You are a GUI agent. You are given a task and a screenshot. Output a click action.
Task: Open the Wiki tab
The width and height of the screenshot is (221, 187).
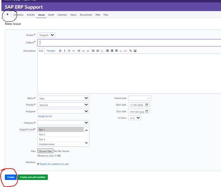98,15
